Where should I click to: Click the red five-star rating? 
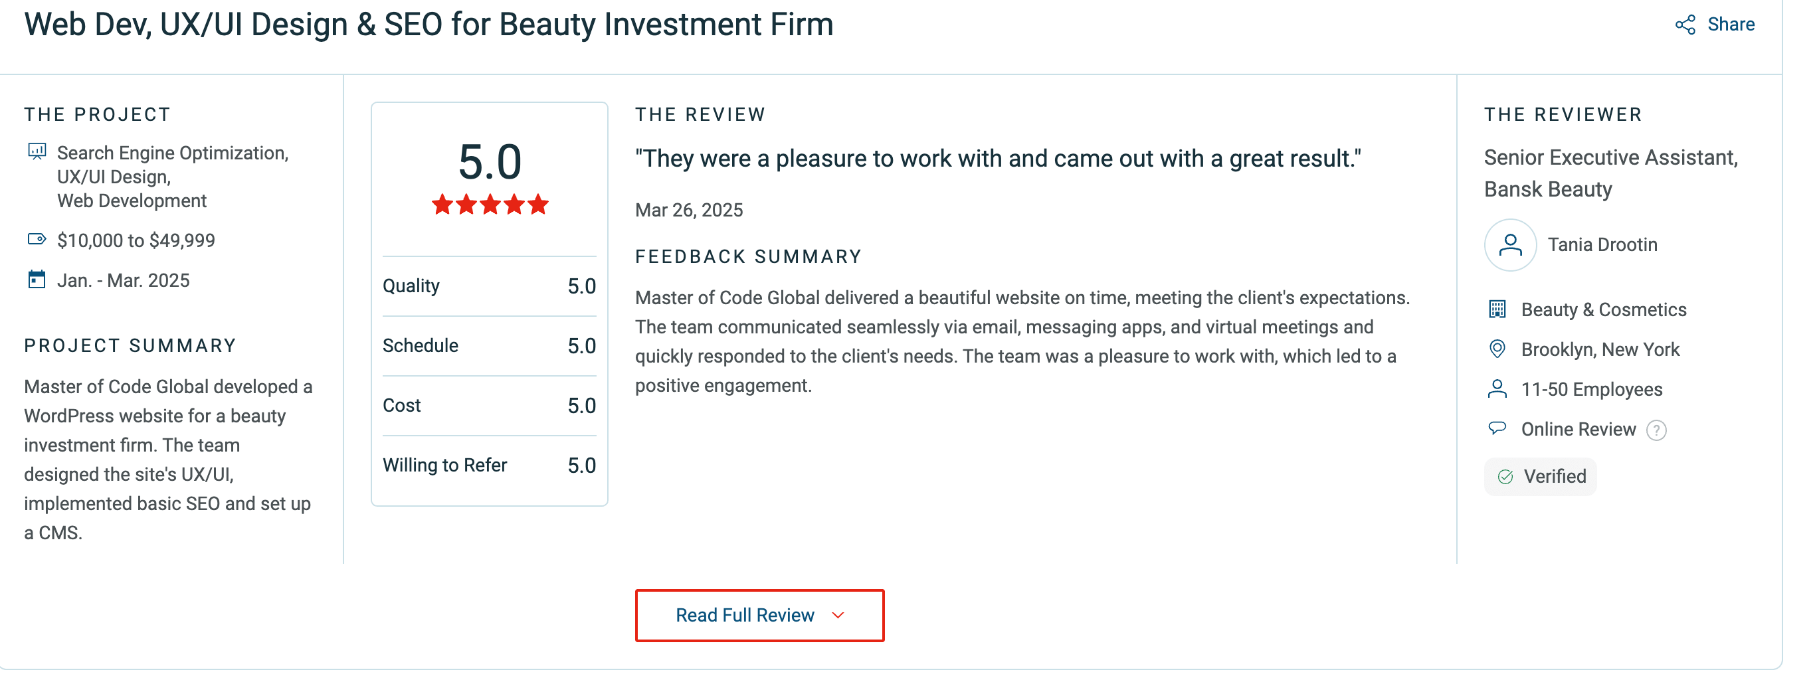(x=490, y=205)
